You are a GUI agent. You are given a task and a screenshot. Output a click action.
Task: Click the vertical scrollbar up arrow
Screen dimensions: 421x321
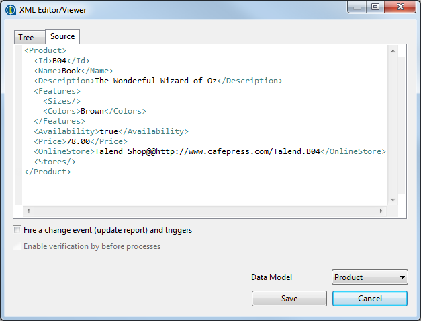click(393, 50)
